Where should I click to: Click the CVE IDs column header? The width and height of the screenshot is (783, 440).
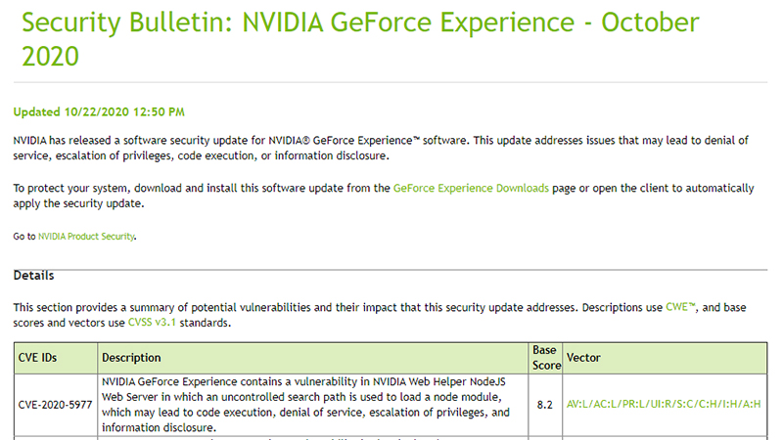[x=38, y=358]
